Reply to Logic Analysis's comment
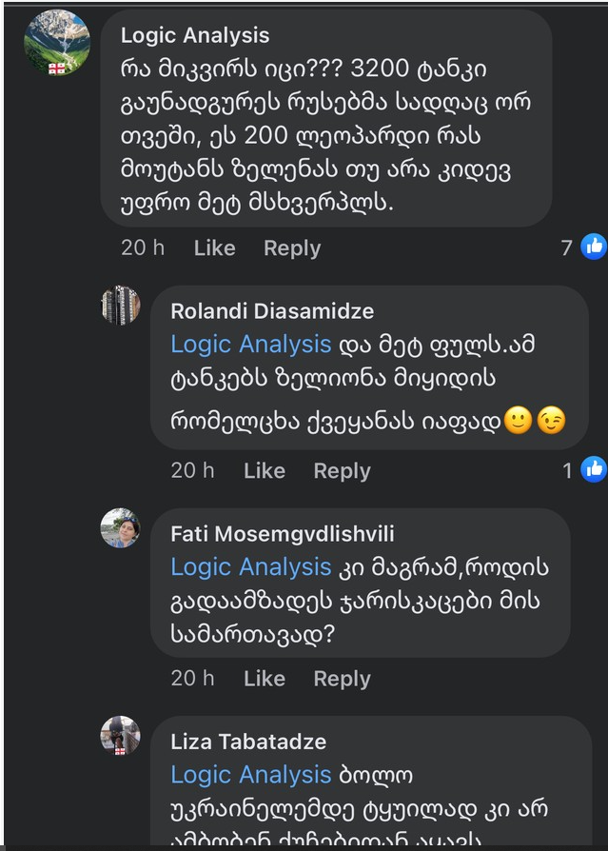 291,247
